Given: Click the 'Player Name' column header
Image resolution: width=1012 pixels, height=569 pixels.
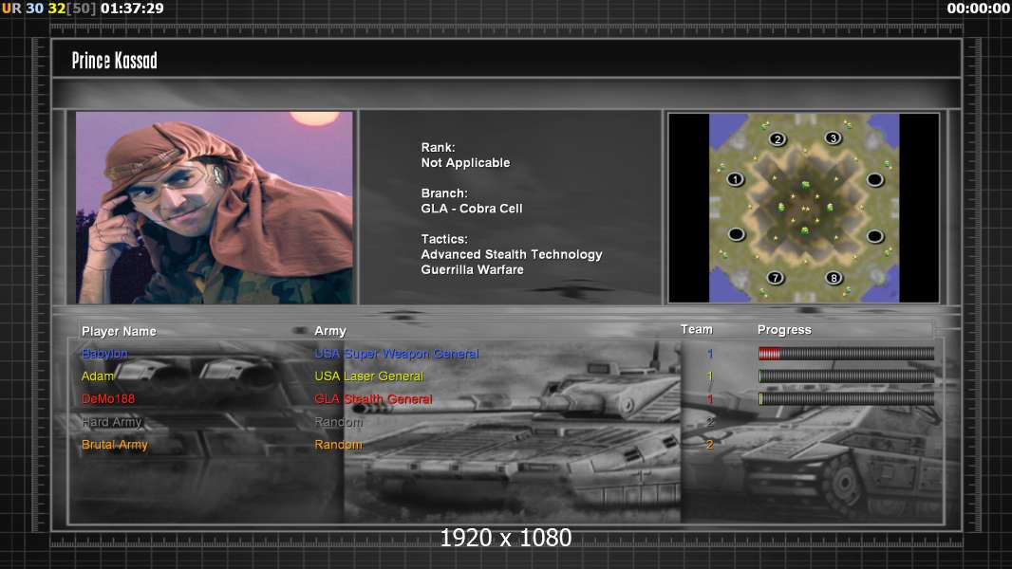Looking at the screenshot, I should pyautogui.click(x=119, y=331).
